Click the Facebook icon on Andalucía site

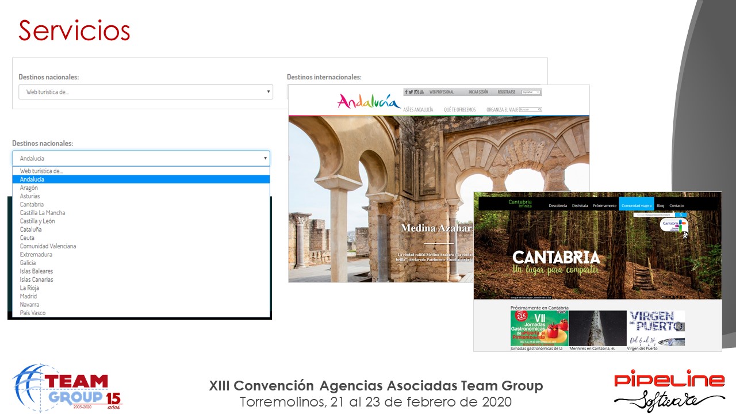pyautogui.click(x=406, y=92)
